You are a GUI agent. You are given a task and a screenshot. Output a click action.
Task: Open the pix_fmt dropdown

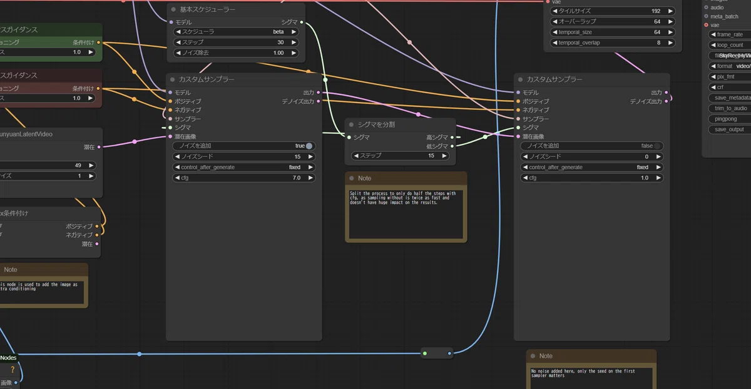click(x=730, y=77)
